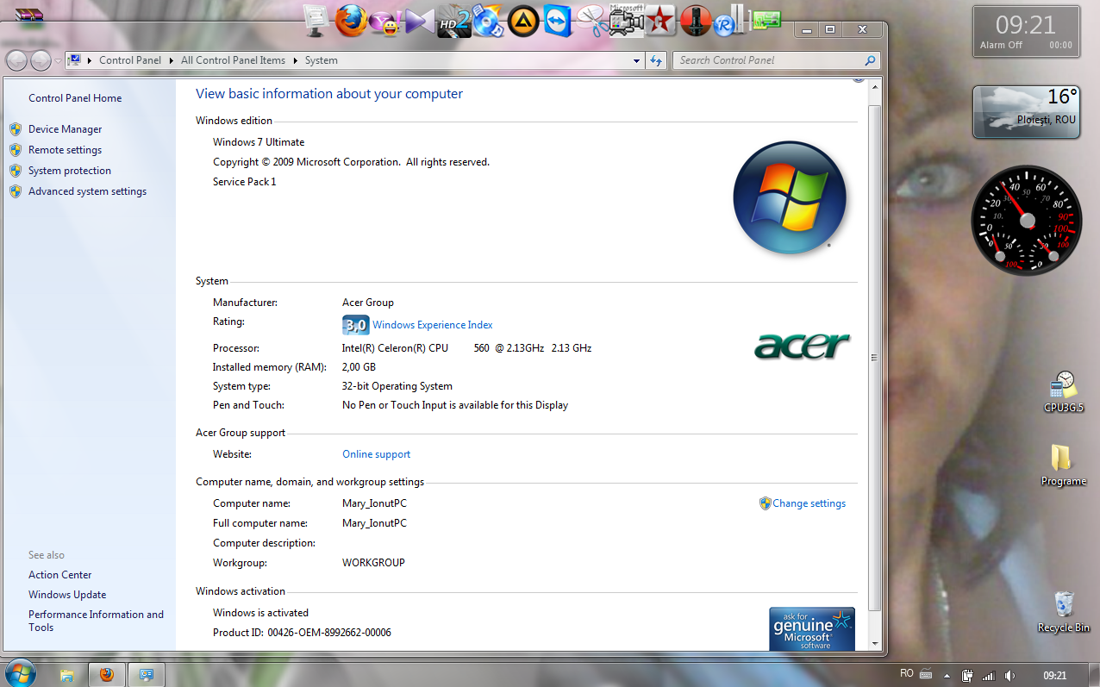Open the green circuit board dock icon
This screenshot has height=687, width=1100.
(x=766, y=20)
